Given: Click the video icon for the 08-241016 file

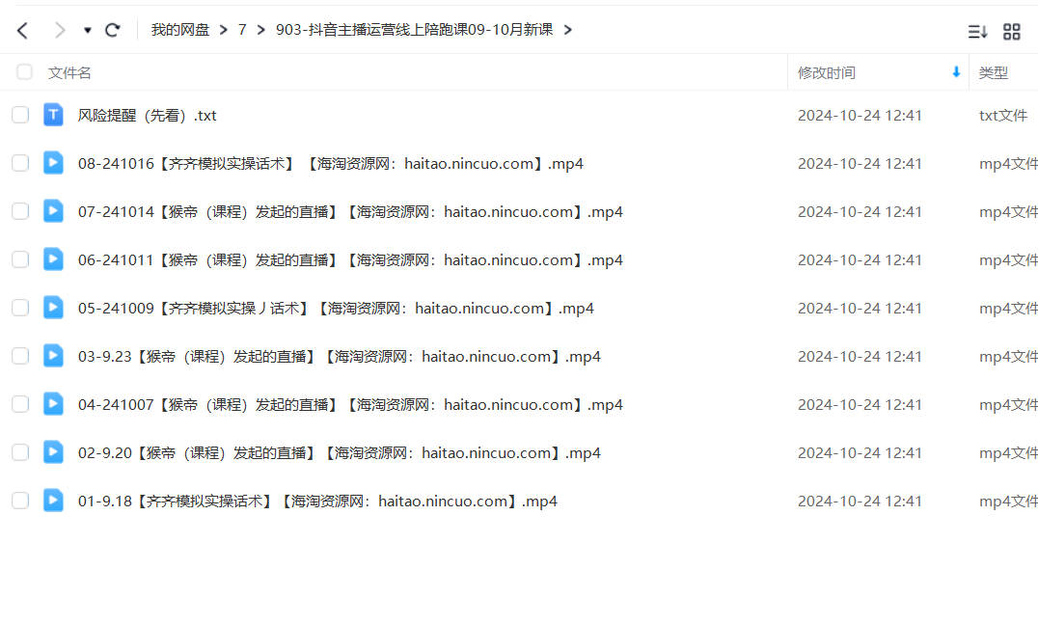Looking at the screenshot, I should pyautogui.click(x=54, y=163).
